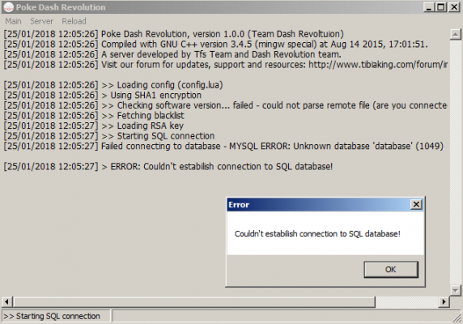The image size is (463, 324).
Task: Click the Error dialog title bar
Action: click(x=318, y=205)
